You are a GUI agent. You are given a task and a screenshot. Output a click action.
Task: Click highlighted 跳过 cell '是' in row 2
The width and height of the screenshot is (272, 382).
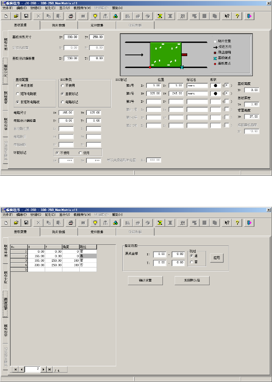pyautogui.click(x=88, y=256)
